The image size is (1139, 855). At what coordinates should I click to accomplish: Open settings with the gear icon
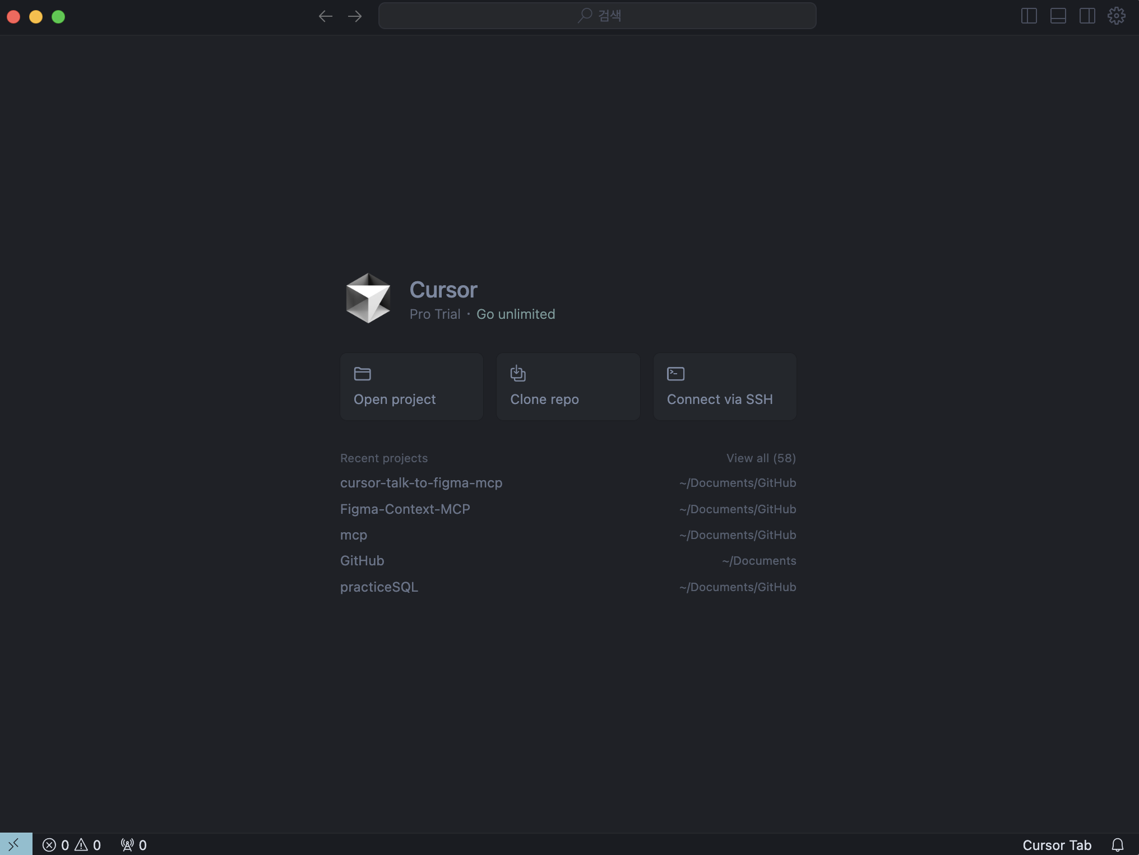[x=1116, y=16]
